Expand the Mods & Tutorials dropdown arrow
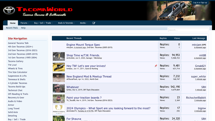The image size is (215, 121). point(74,23)
